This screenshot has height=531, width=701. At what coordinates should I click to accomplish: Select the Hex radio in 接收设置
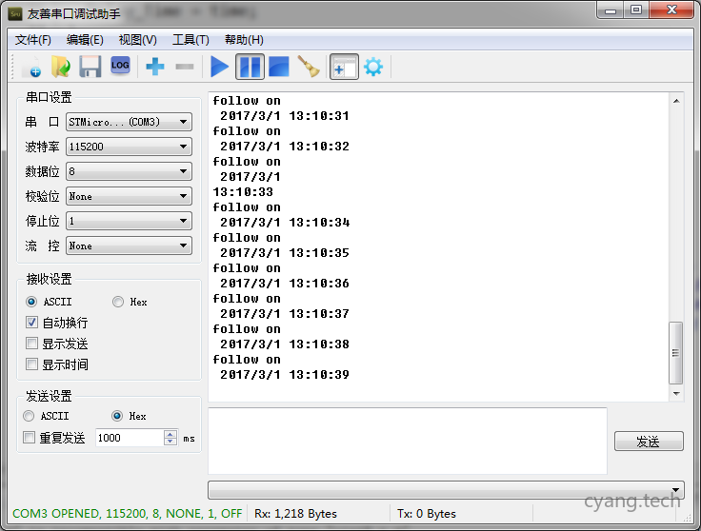pyautogui.click(x=118, y=302)
